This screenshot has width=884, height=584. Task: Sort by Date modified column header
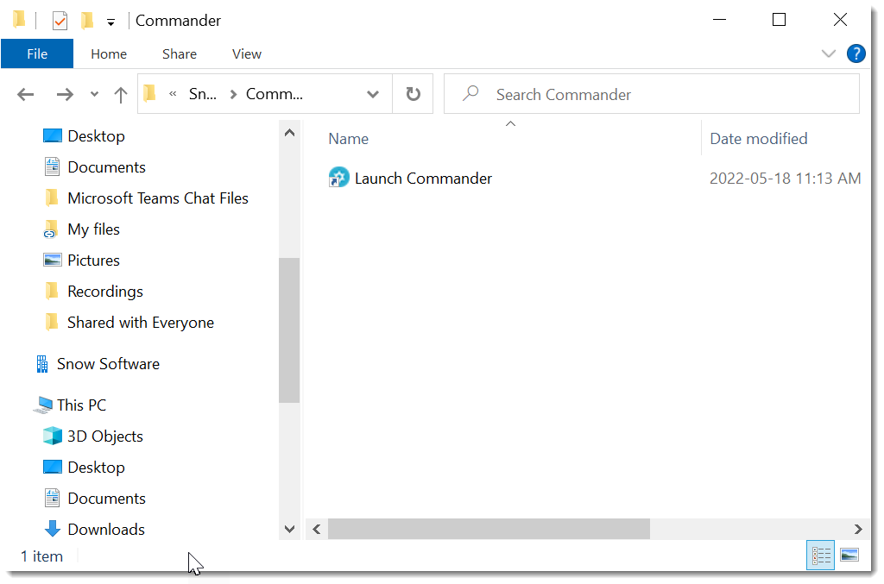click(x=758, y=139)
